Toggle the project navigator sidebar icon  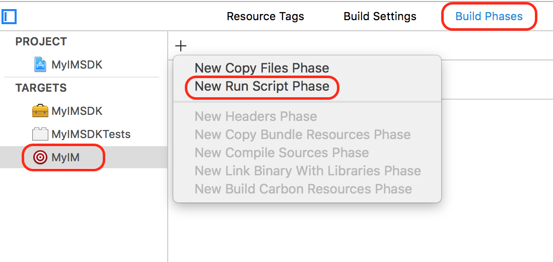(x=9, y=17)
